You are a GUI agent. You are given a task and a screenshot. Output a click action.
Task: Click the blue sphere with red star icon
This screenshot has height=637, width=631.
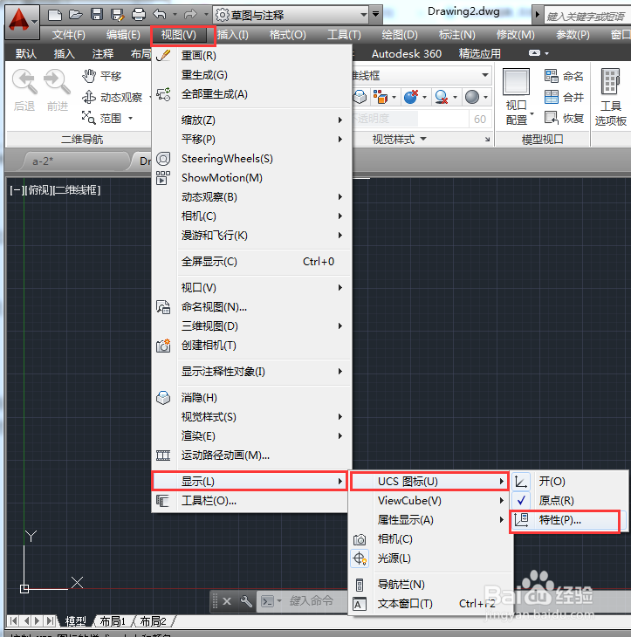(411, 97)
